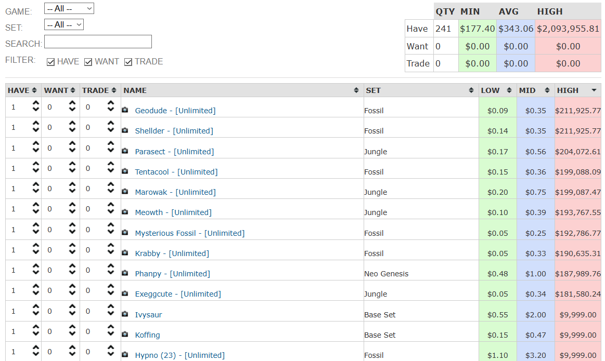Screen dimensions: 605x361
Task: Sort table by HIGH price column
Action: pos(577,90)
